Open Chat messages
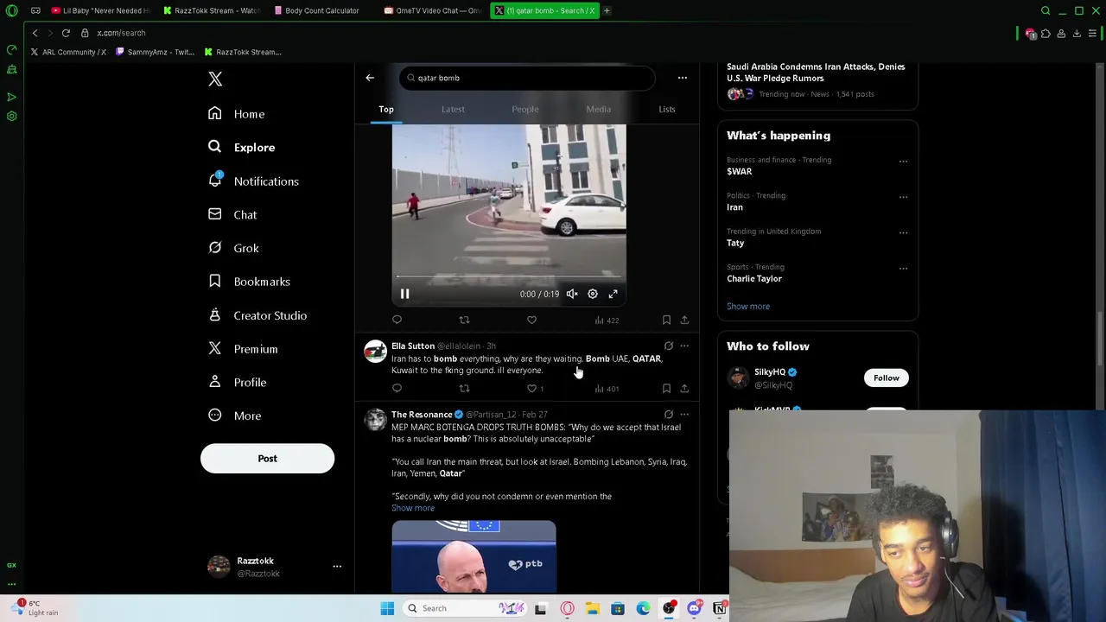 pyautogui.click(x=233, y=215)
